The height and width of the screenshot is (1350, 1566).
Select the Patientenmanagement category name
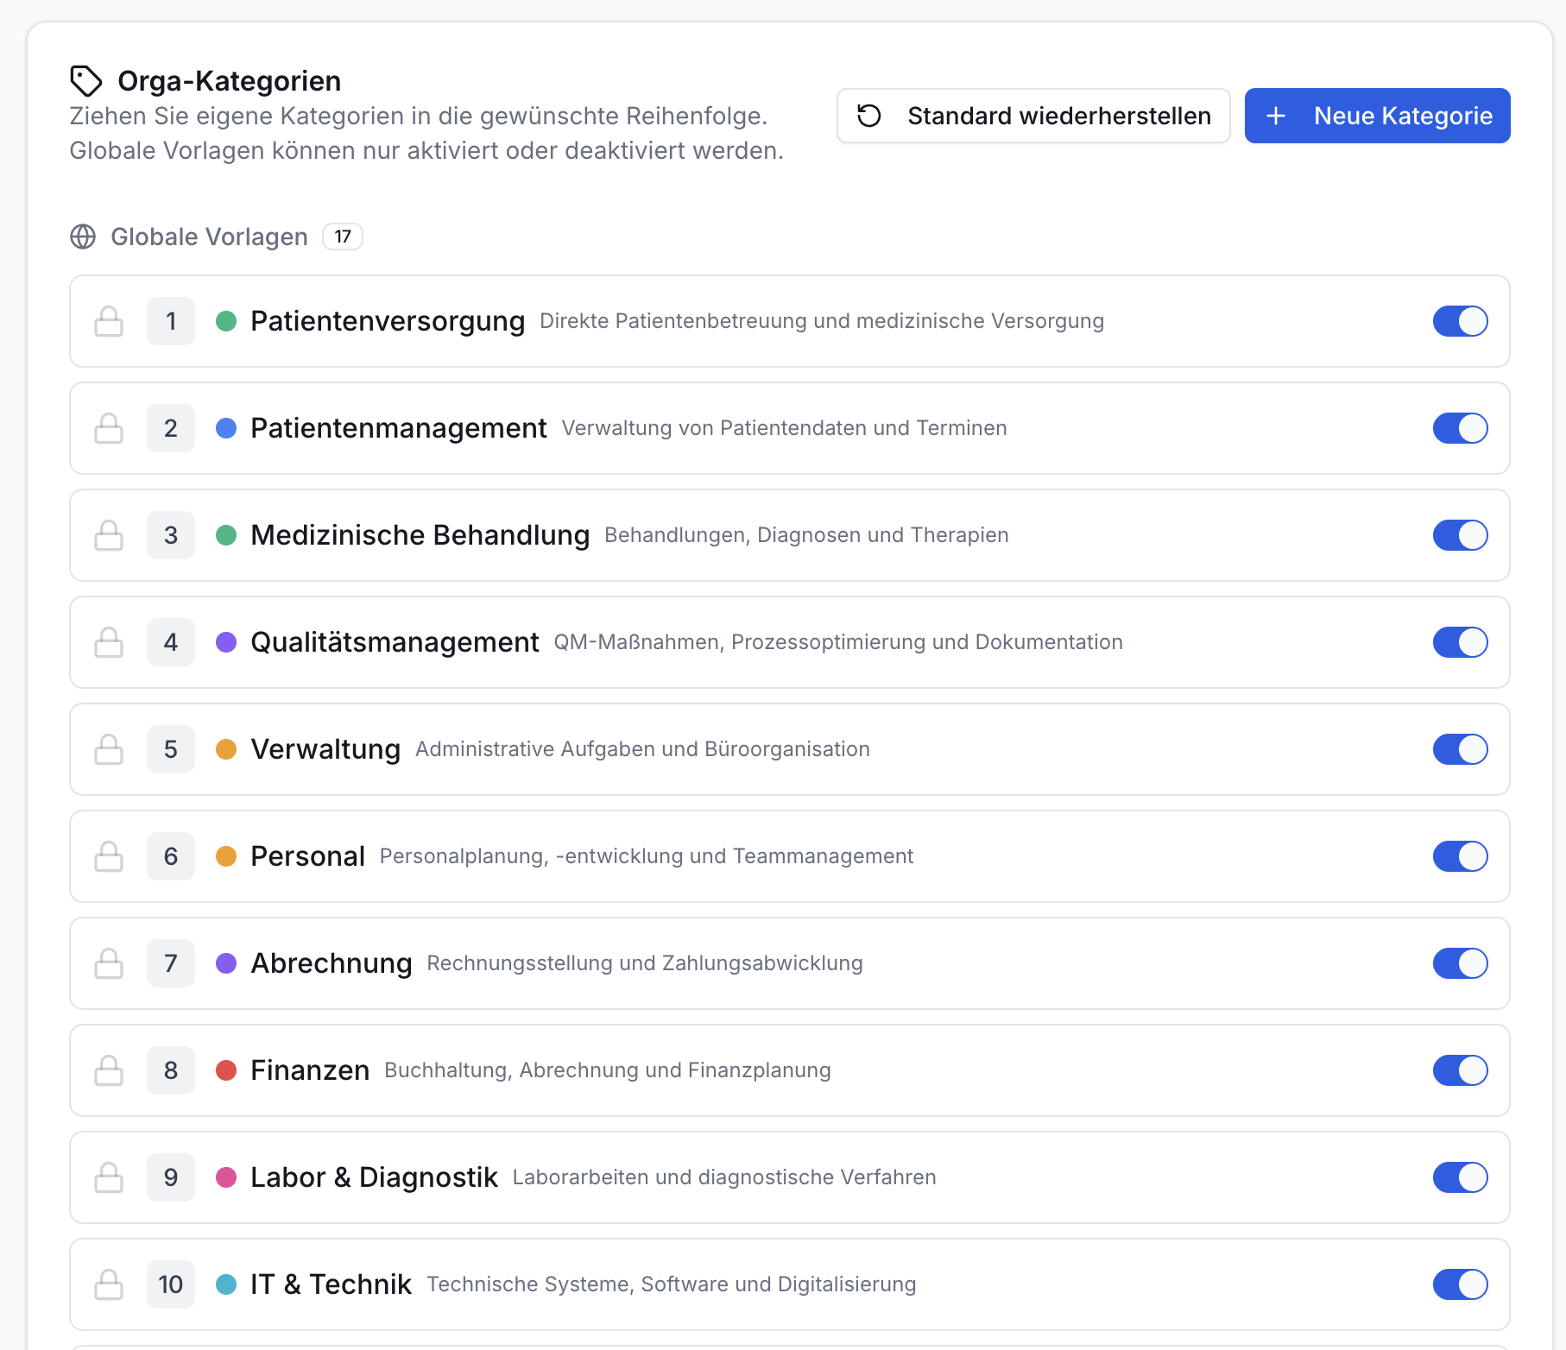pos(399,428)
